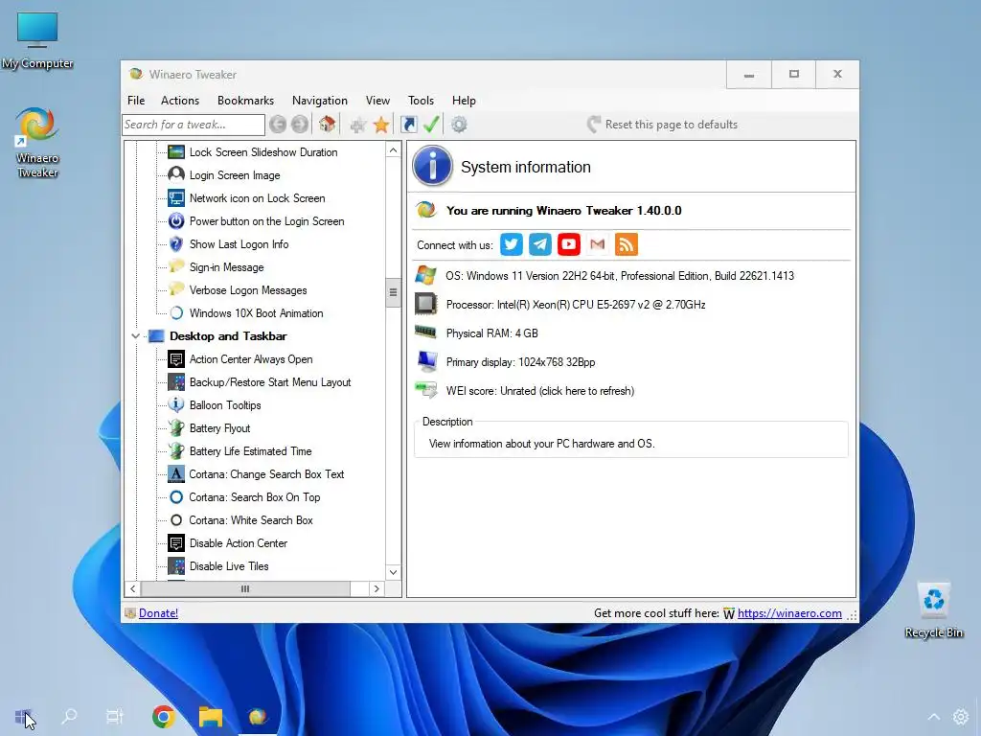
Task: Open the Tools menu
Action: pyautogui.click(x=422, y=100)
